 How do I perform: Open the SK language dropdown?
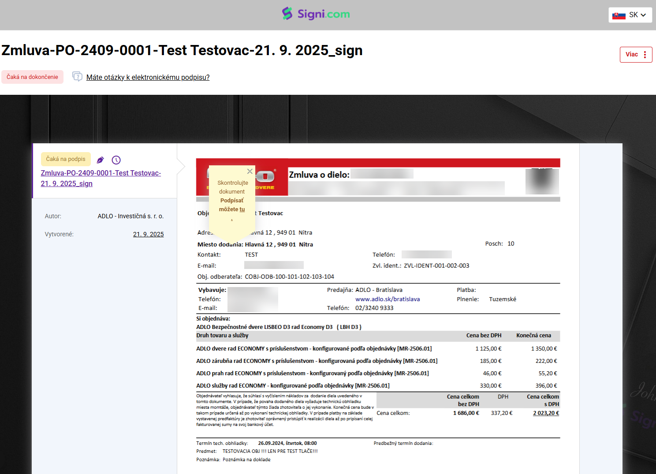[x=630, y=15]
